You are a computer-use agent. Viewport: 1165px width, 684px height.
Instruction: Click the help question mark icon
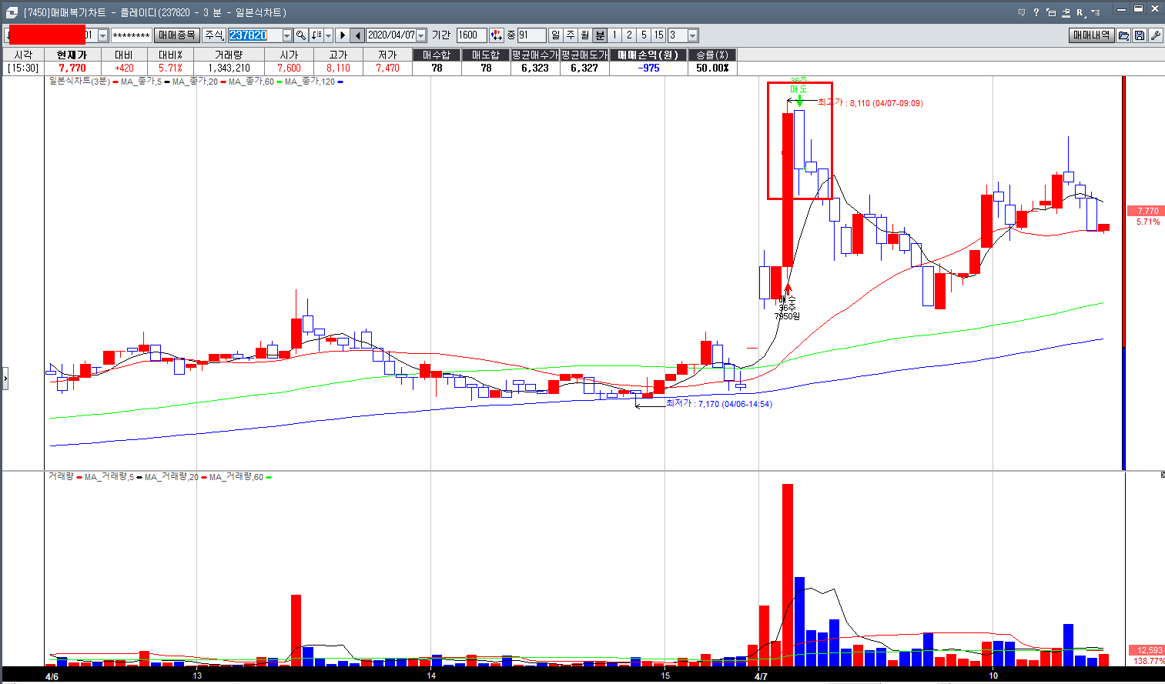(x=1036, y=12)
